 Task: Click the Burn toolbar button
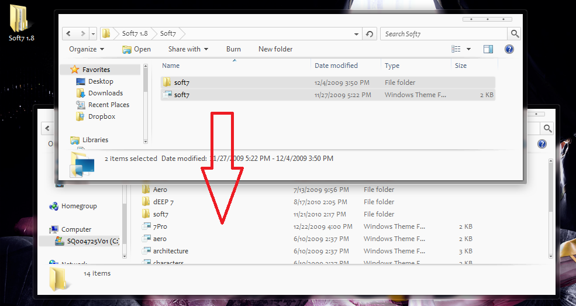pyautogui.click(x=233, y=49)
